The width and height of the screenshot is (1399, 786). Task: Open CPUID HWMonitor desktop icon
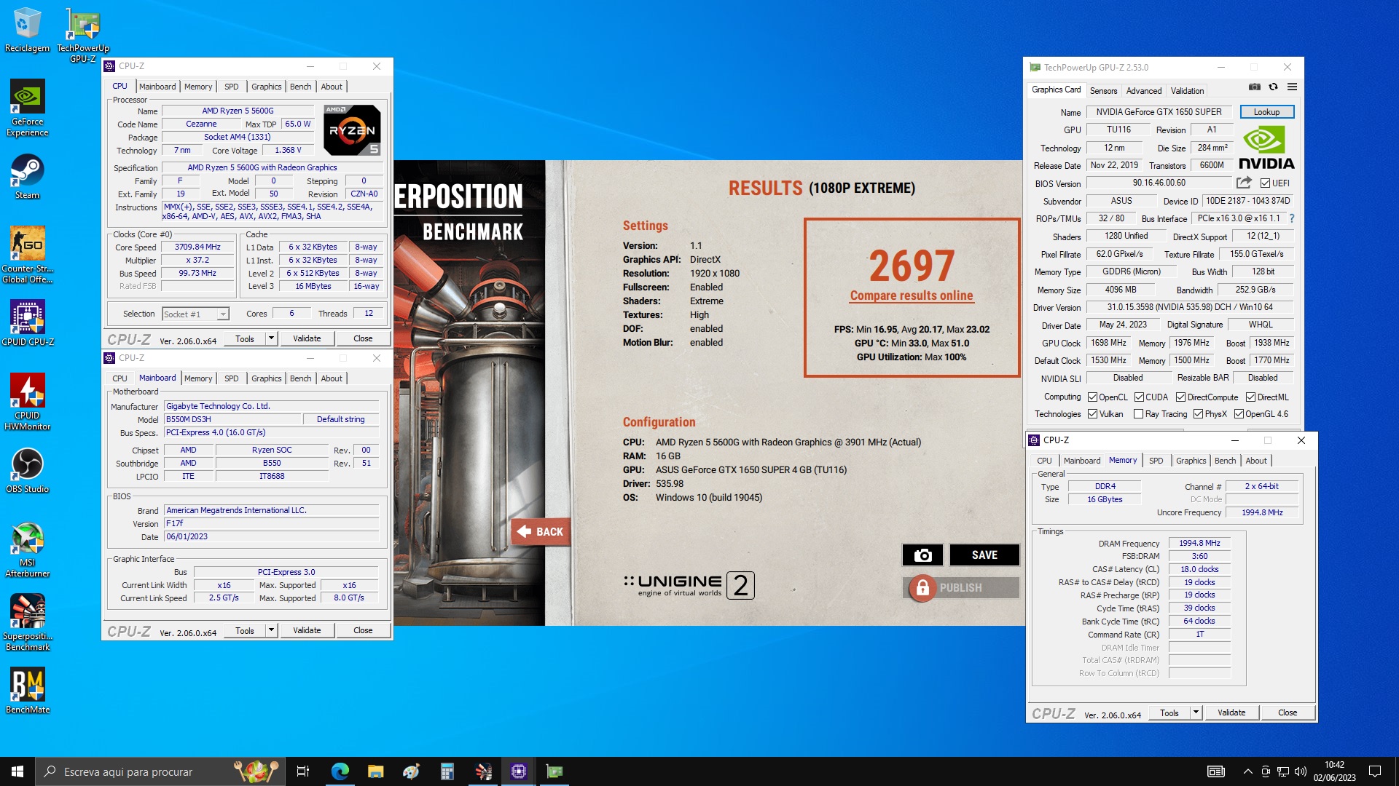(27, 402)
